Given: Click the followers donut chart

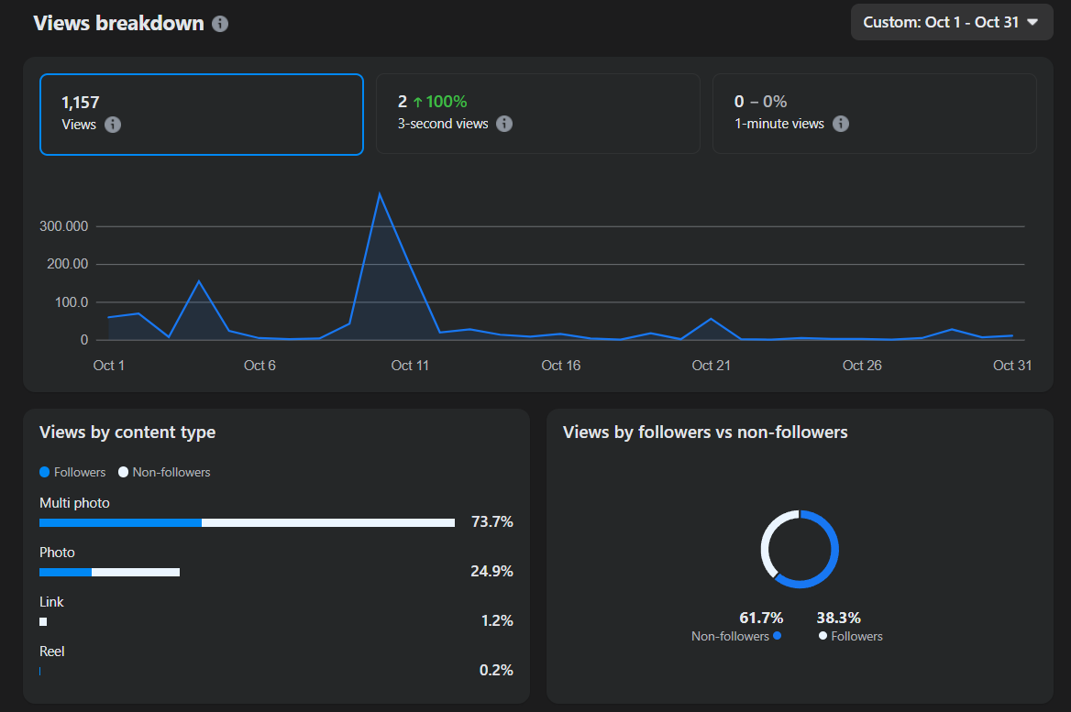Looking at the screenshot, I should click(800, 549).
